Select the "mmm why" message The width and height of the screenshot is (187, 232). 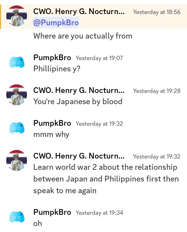click(51, 135)
